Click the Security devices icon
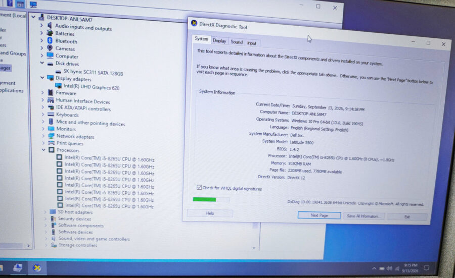455x278 pixels. 54,218
